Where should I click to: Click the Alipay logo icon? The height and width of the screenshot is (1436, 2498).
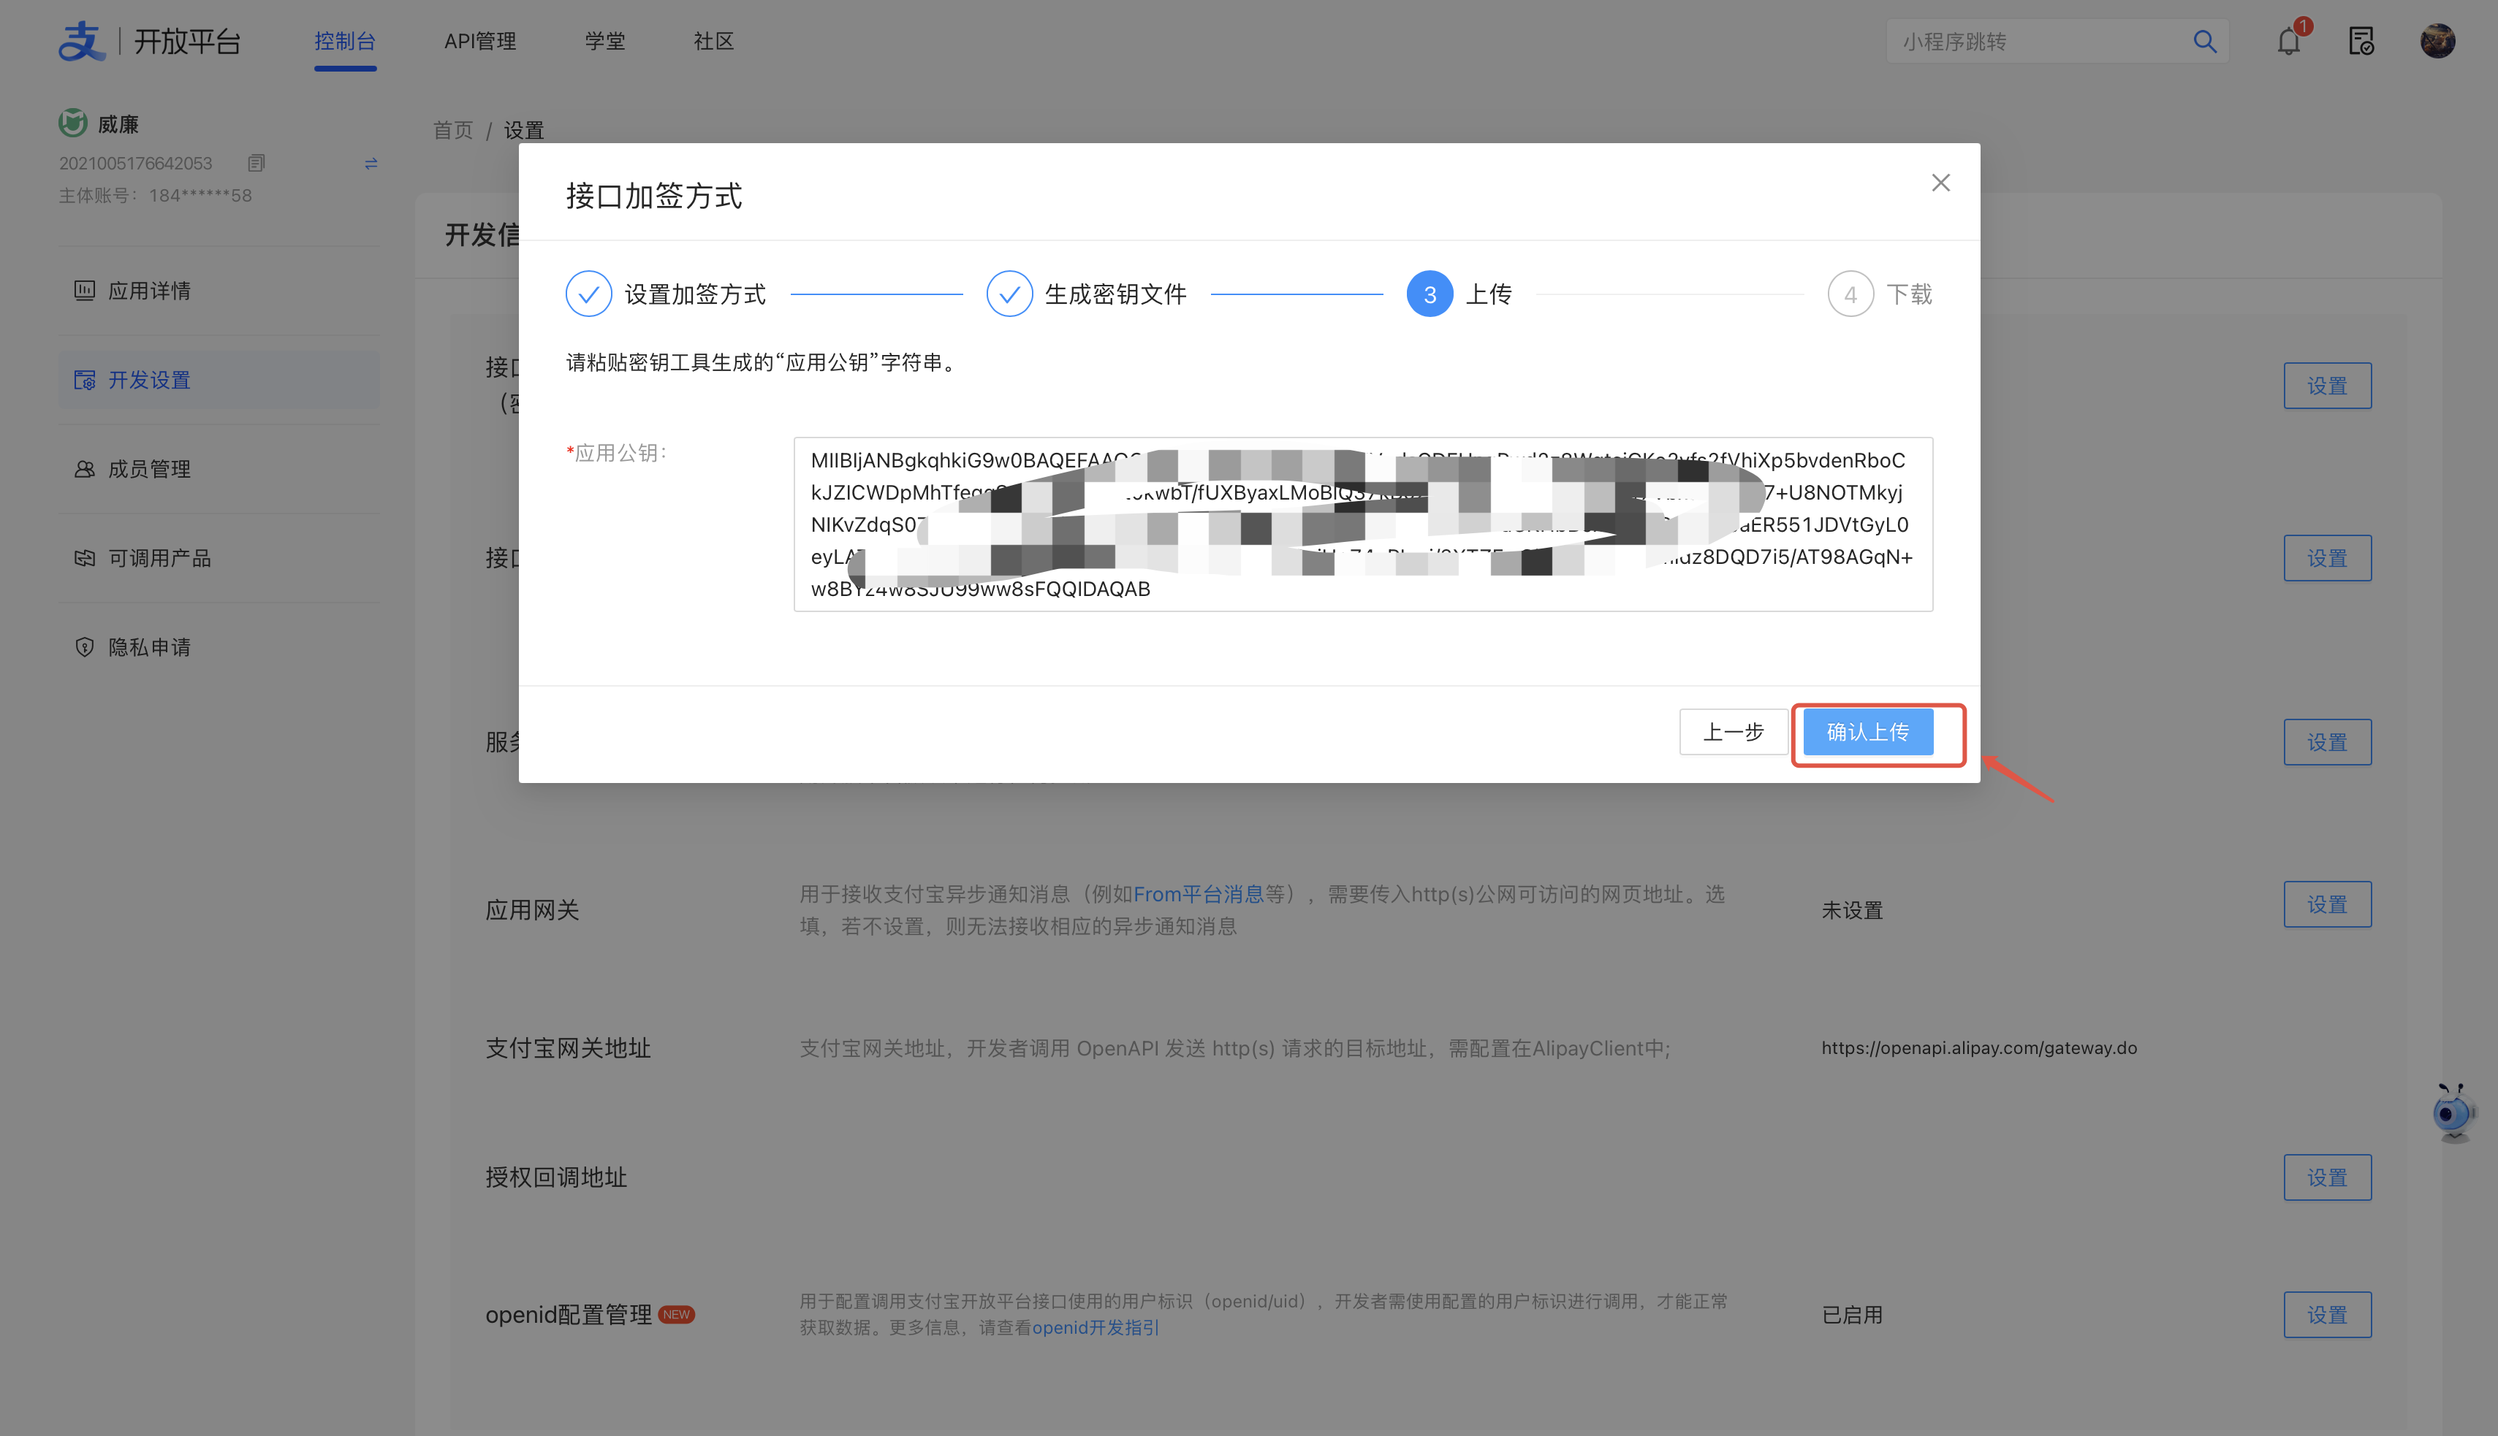point(82,40)
